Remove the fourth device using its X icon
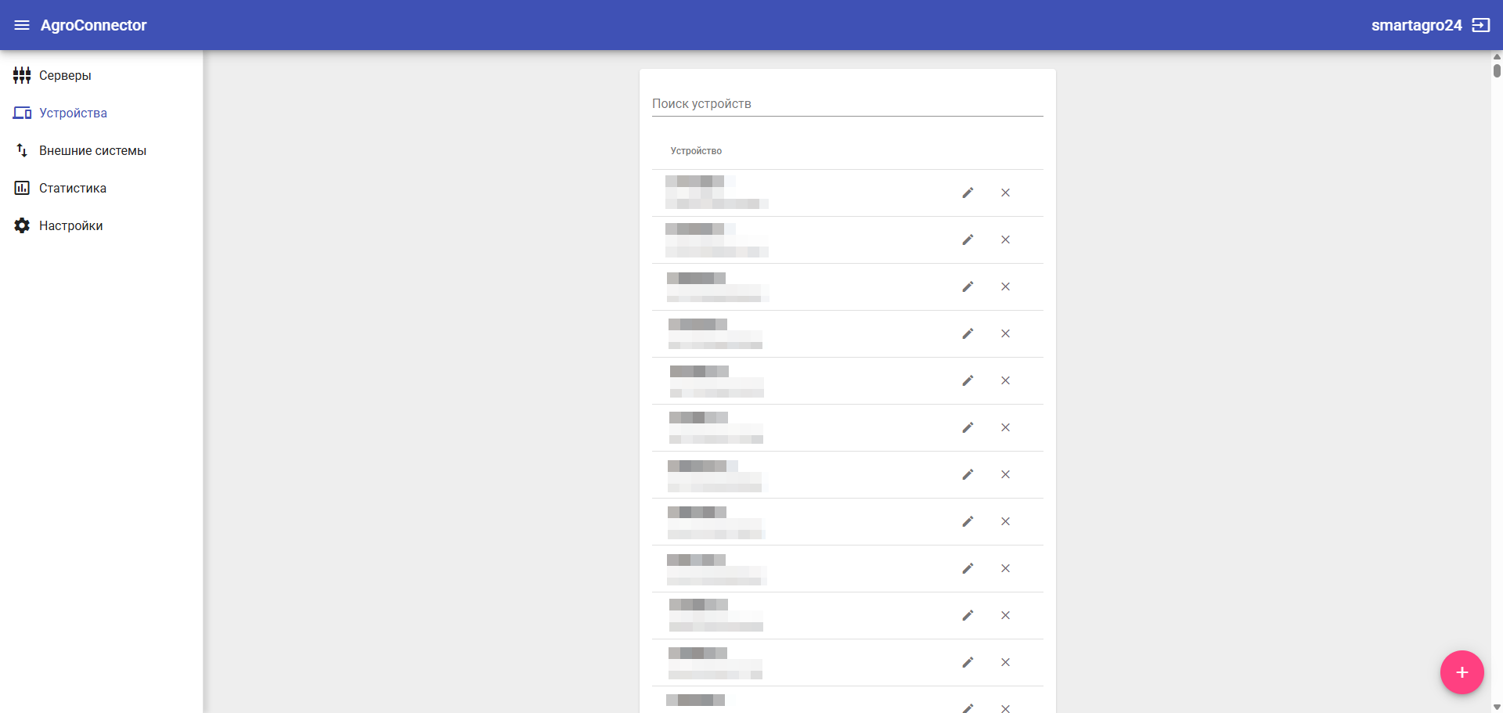1503x713 pixels. point(1005,333)
